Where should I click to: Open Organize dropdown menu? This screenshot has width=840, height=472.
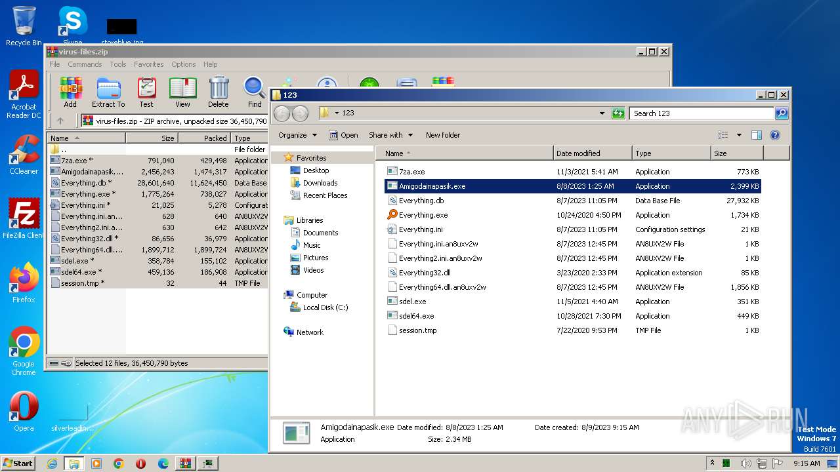pyautogui.click(x=297, y=135)
